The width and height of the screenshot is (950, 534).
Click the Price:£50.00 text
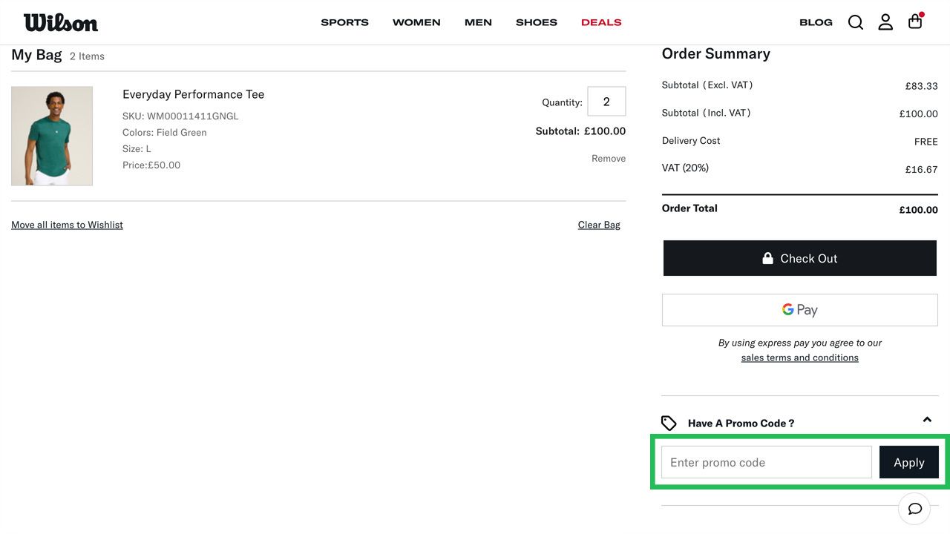coord(151,165)
